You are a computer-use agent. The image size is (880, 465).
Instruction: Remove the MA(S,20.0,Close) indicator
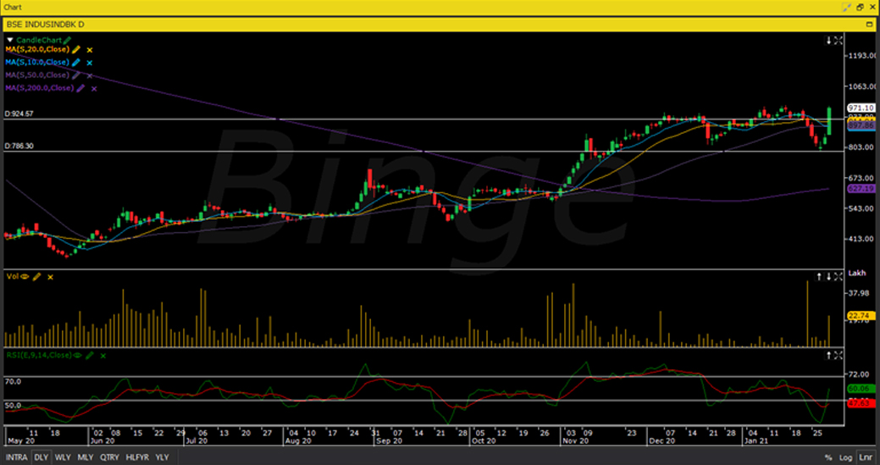(x=89, y=50)
